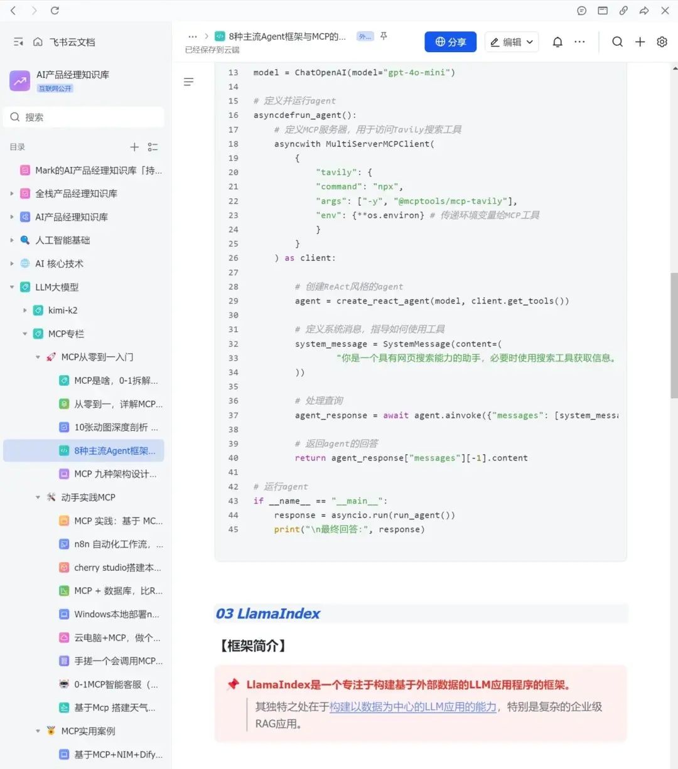Collapse the LLM大模型 tree node
Viewport: 678px width, 769px height.
click(x=12, y=287)
